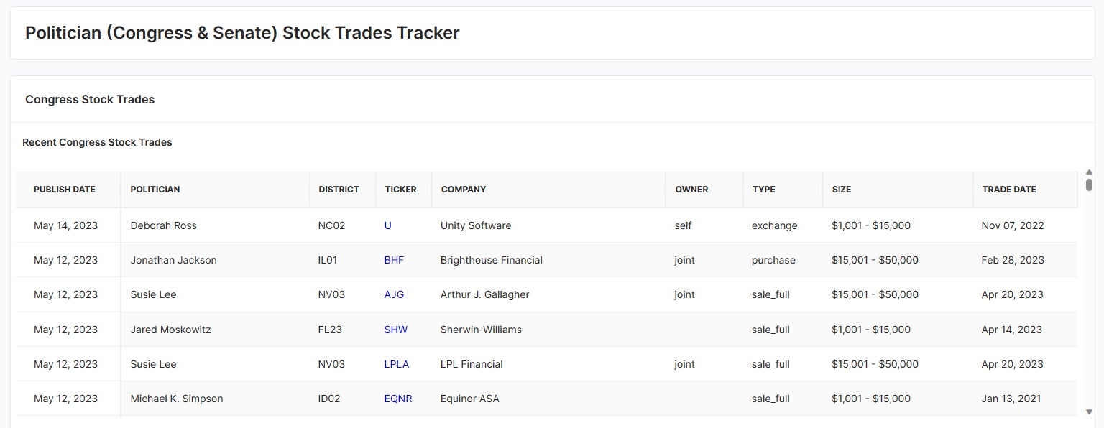Select the Michael K. Simpson cell
The height and width of the screenshot is (428, 1104).
pyautogui.click(x=215, y=399)
